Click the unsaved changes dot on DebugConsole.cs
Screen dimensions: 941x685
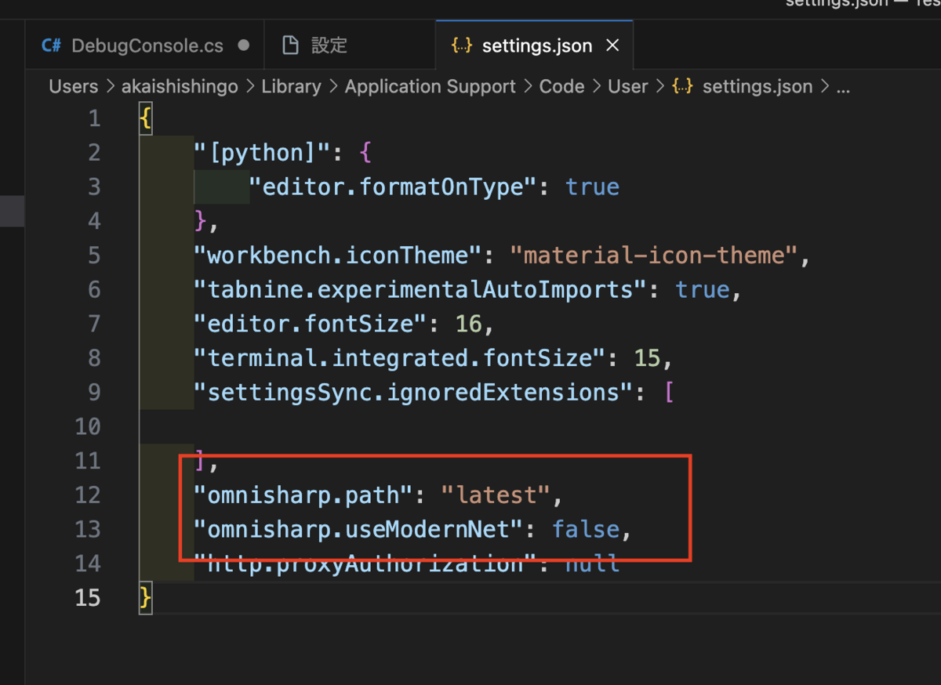[x=244, y=45]
